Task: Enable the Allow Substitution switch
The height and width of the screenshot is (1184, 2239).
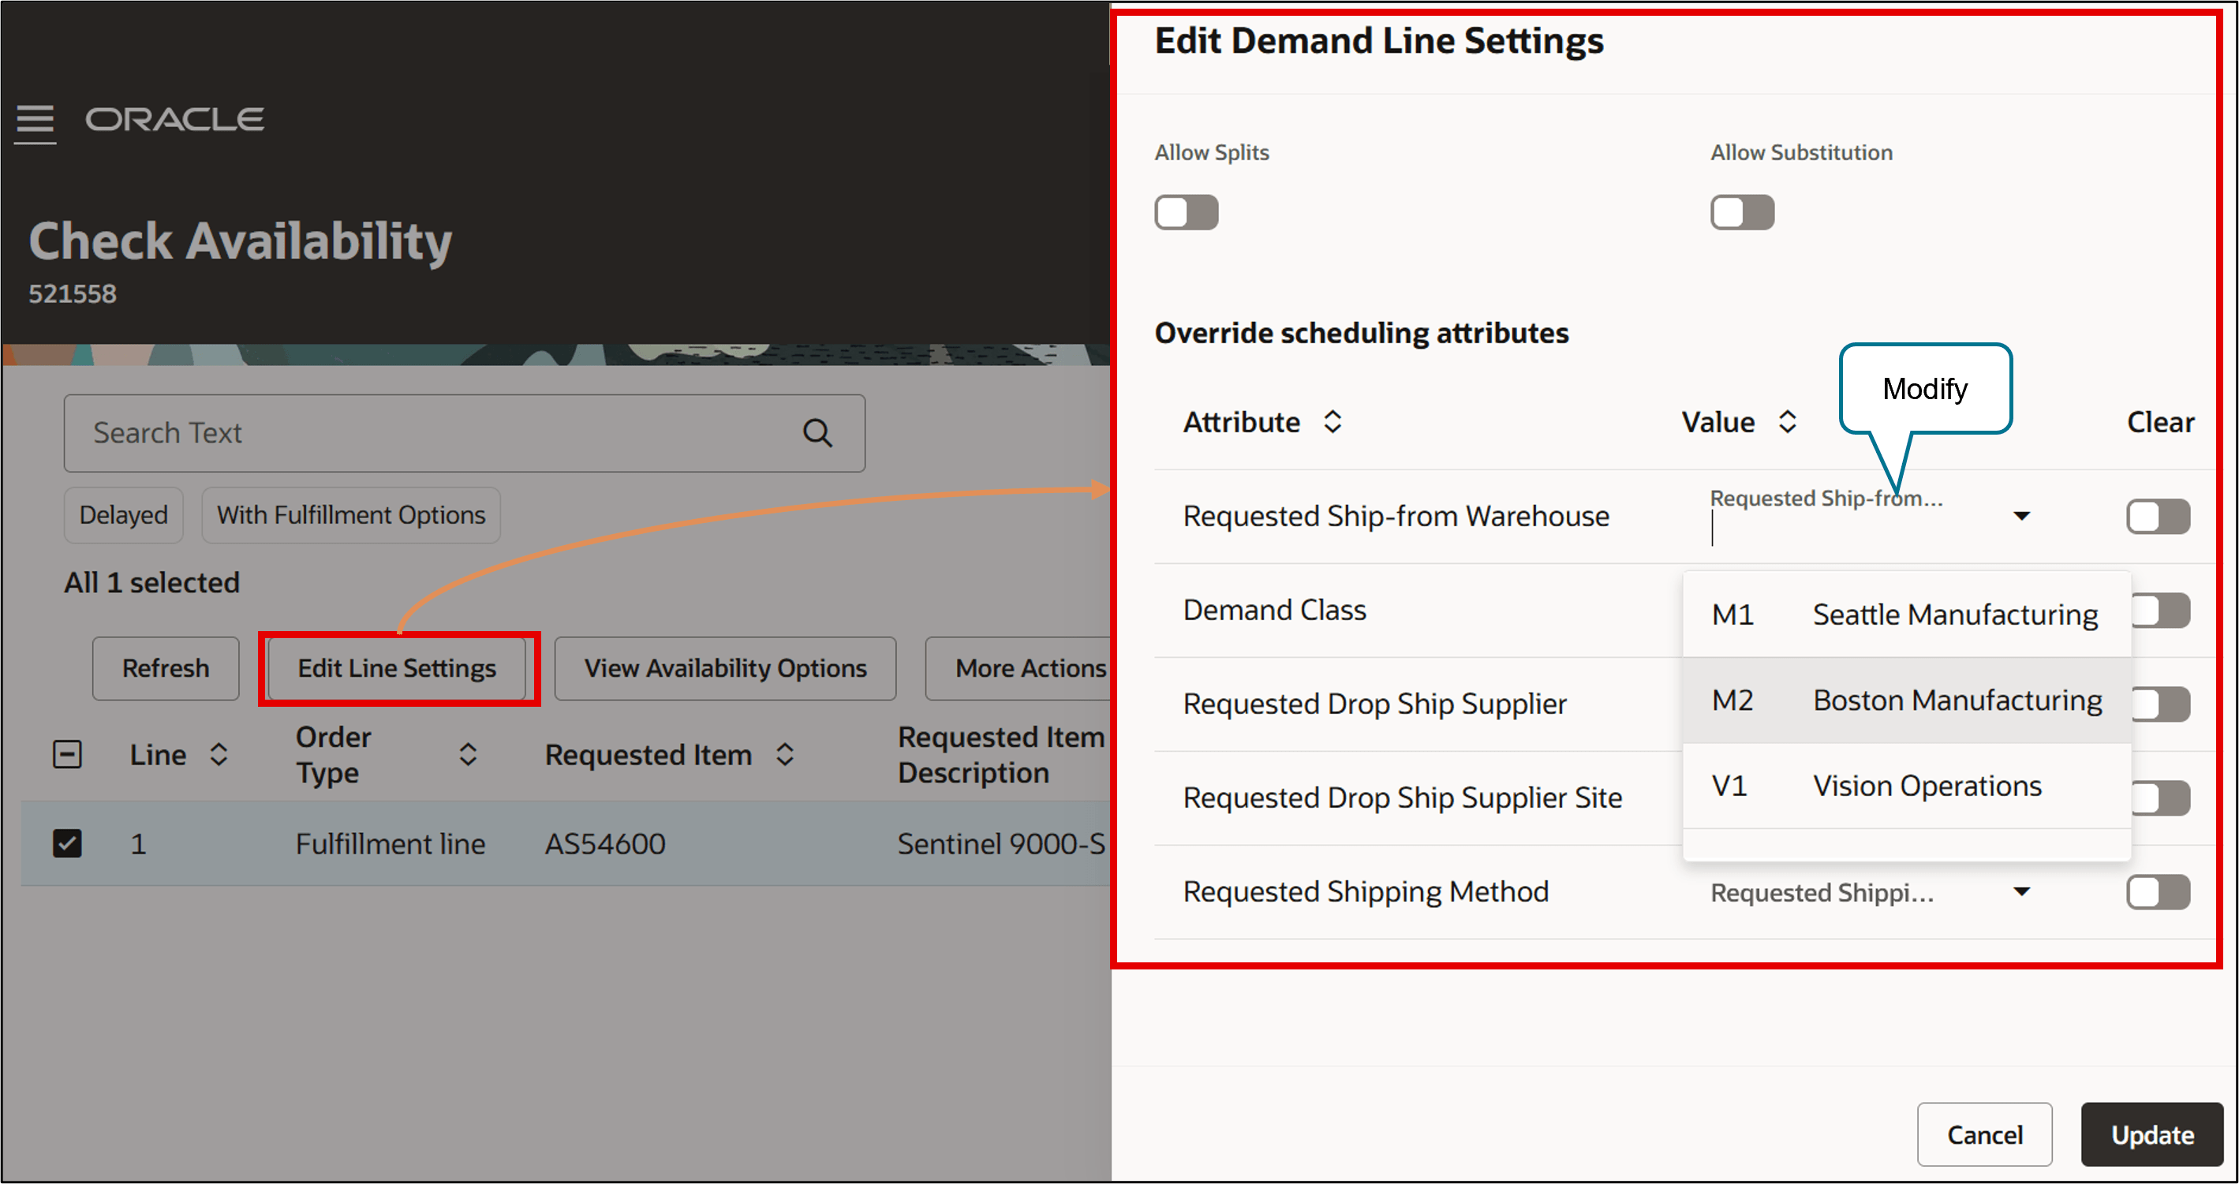Action: [1742, 212]
